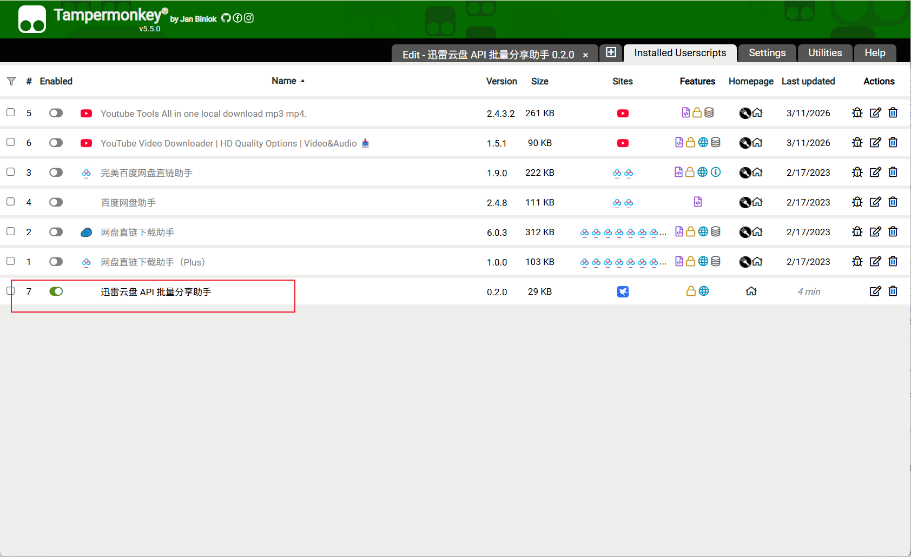This screenshot has height=557, width=911.
Task: Click the database storage icon for Youtube Tools
Action: click(x=709, y=112)
